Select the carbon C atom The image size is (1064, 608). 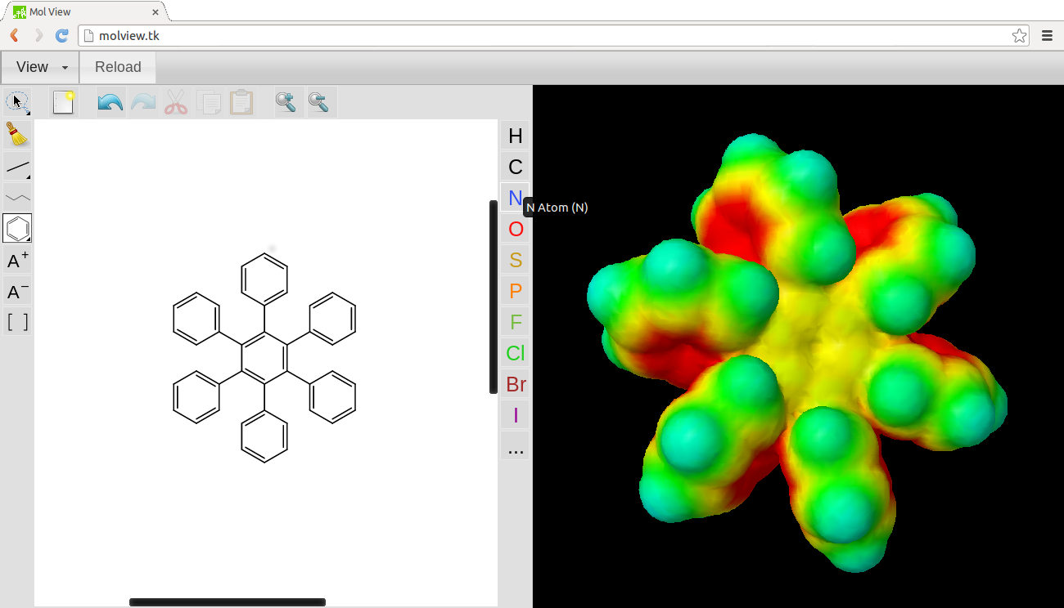click(516, 167)
